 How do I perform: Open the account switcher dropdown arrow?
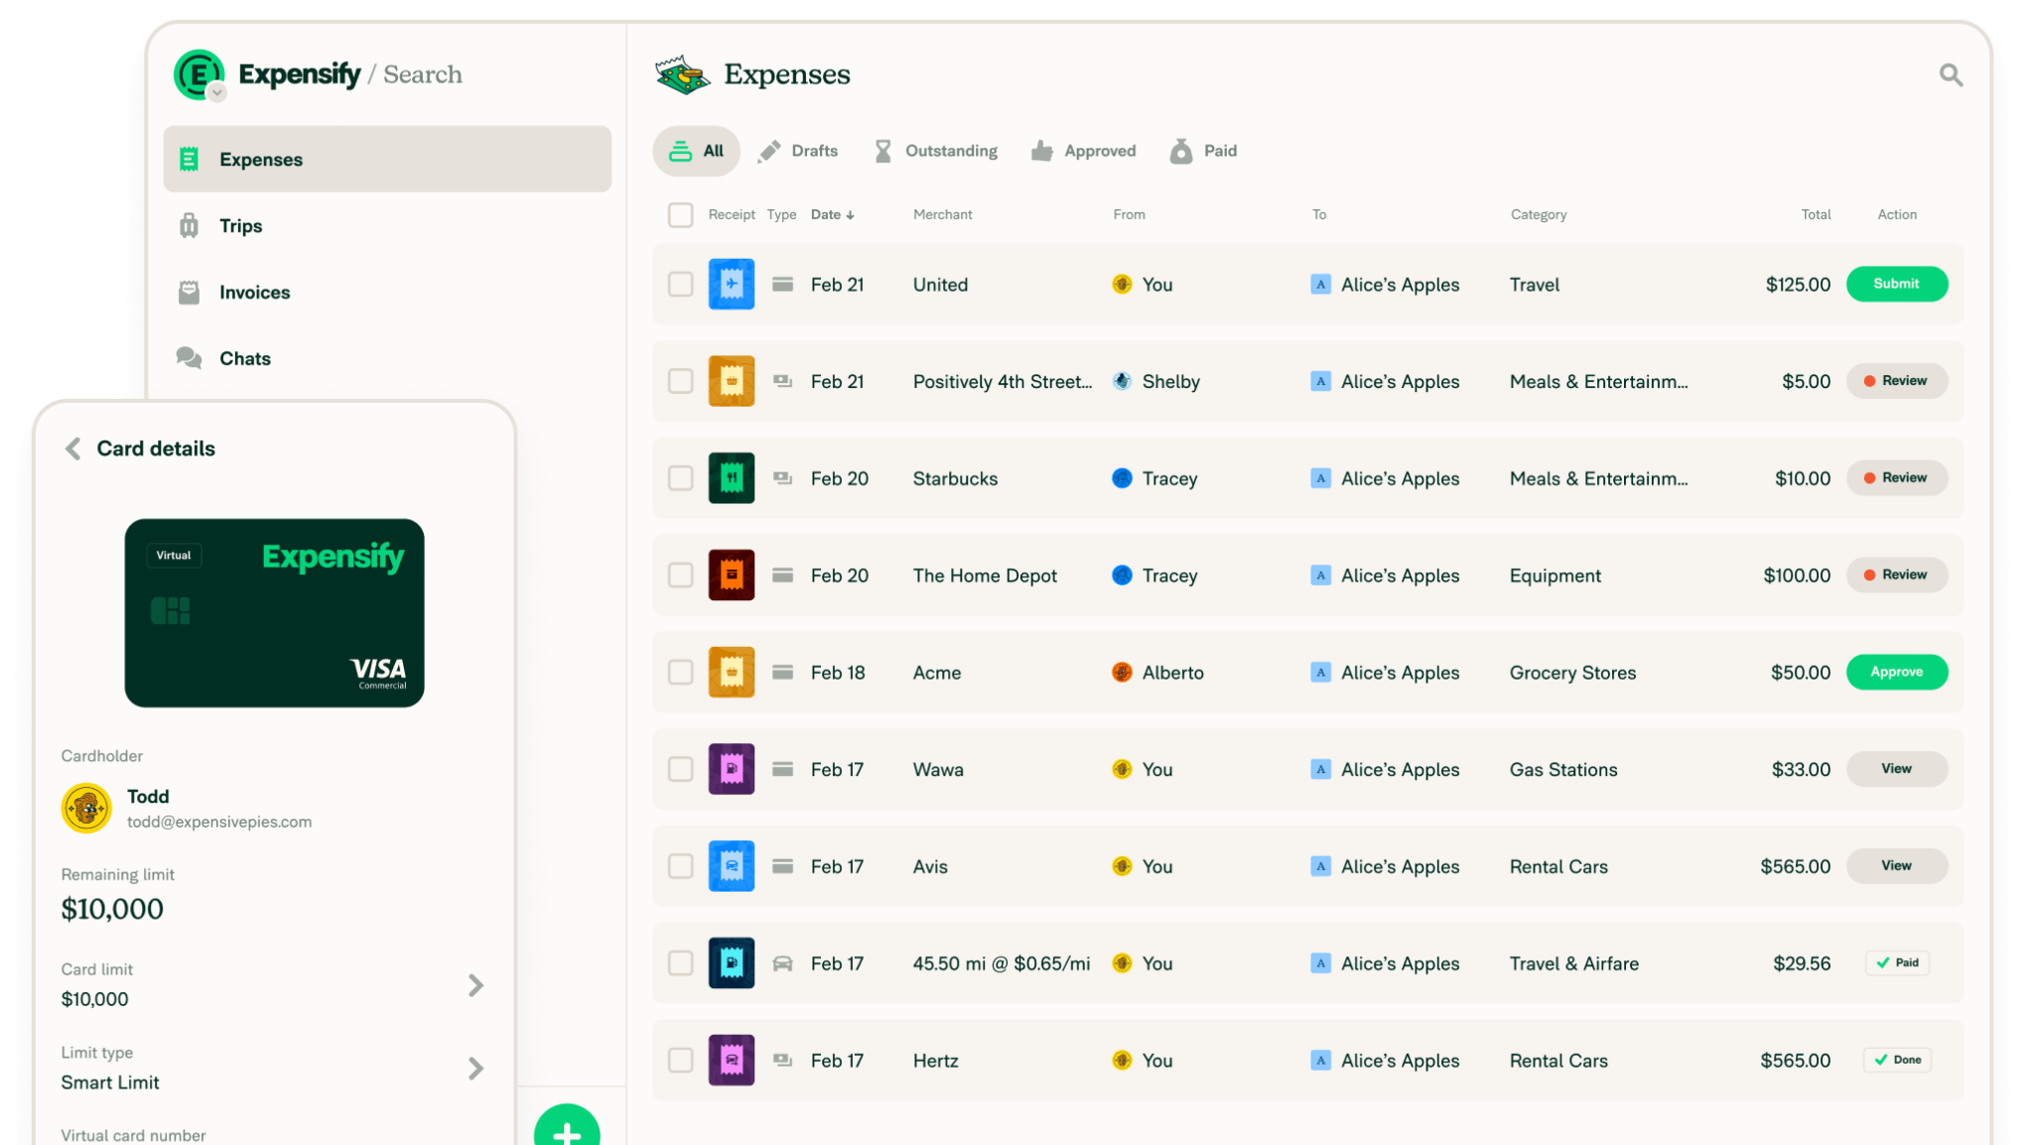(216, 92)
